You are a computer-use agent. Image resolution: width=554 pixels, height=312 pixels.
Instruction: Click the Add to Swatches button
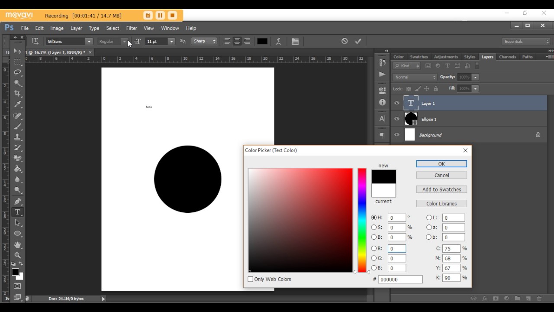[441, 189]
